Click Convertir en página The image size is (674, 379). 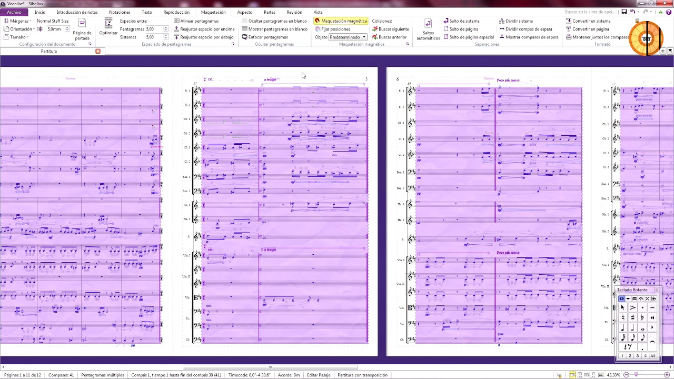tap(587, 29)
